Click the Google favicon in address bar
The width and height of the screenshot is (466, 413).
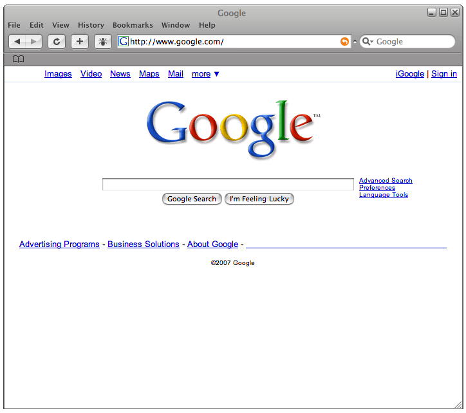pyautogui.click(x=124, y=42)
